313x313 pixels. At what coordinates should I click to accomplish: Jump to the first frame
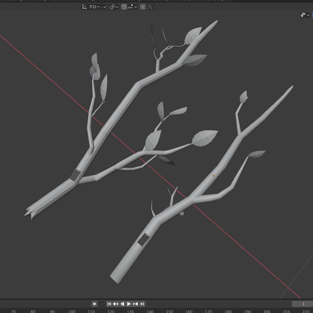click(x=109, y=304)
